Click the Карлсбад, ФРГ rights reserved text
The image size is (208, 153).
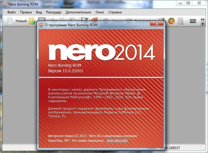point(76,140)
